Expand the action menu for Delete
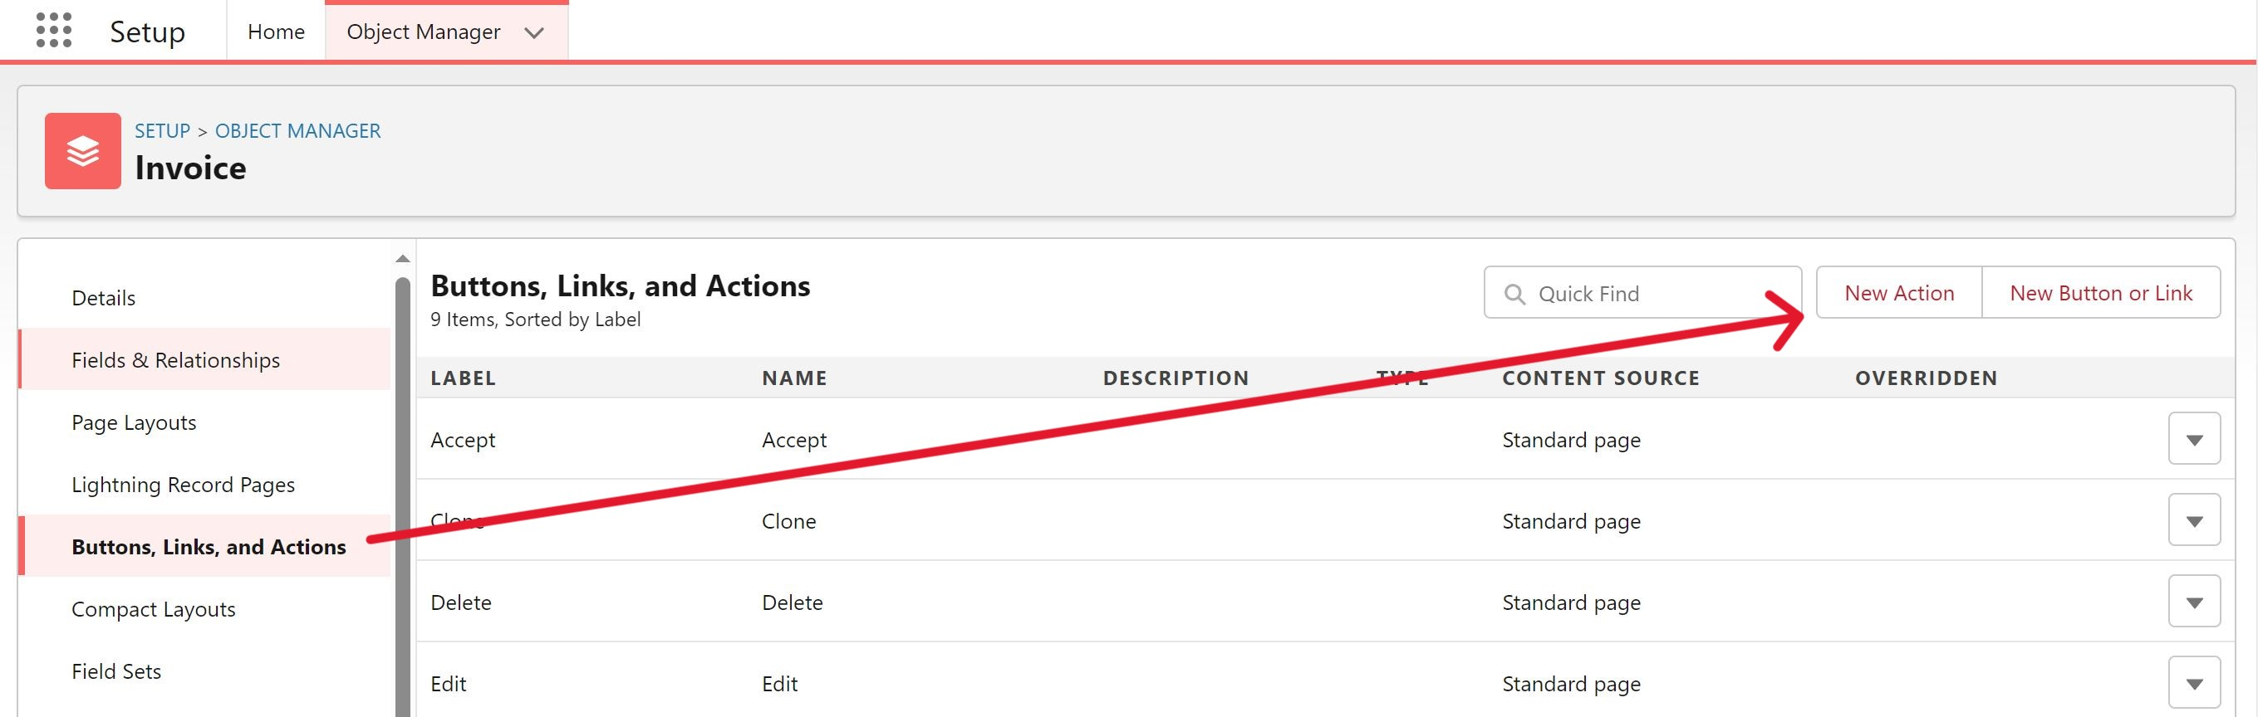The image size is (2258, 717). (x=2194, y=602)
